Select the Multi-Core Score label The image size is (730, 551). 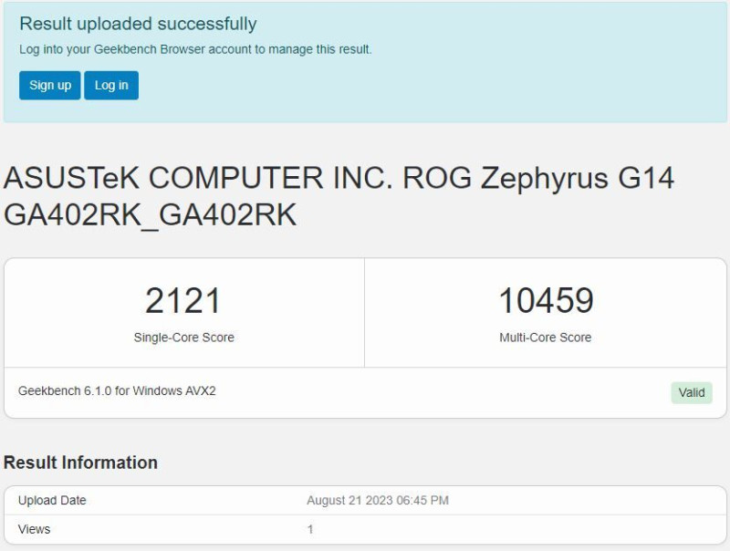546,338
